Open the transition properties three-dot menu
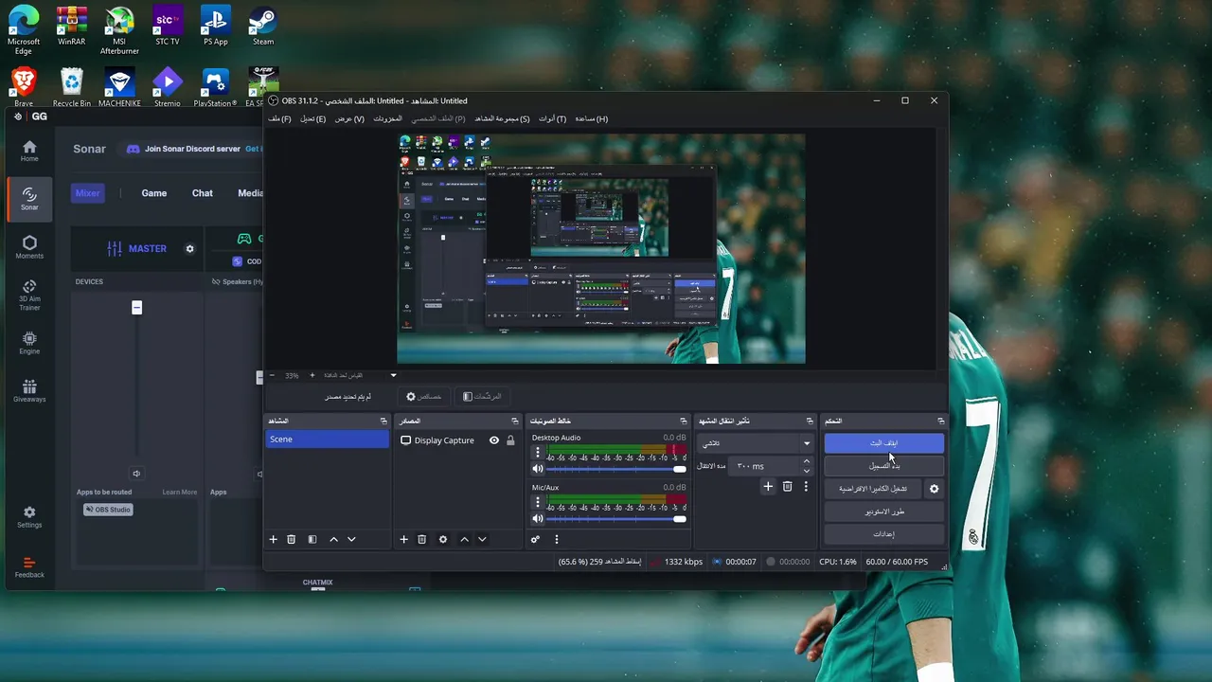 (806, 486)
